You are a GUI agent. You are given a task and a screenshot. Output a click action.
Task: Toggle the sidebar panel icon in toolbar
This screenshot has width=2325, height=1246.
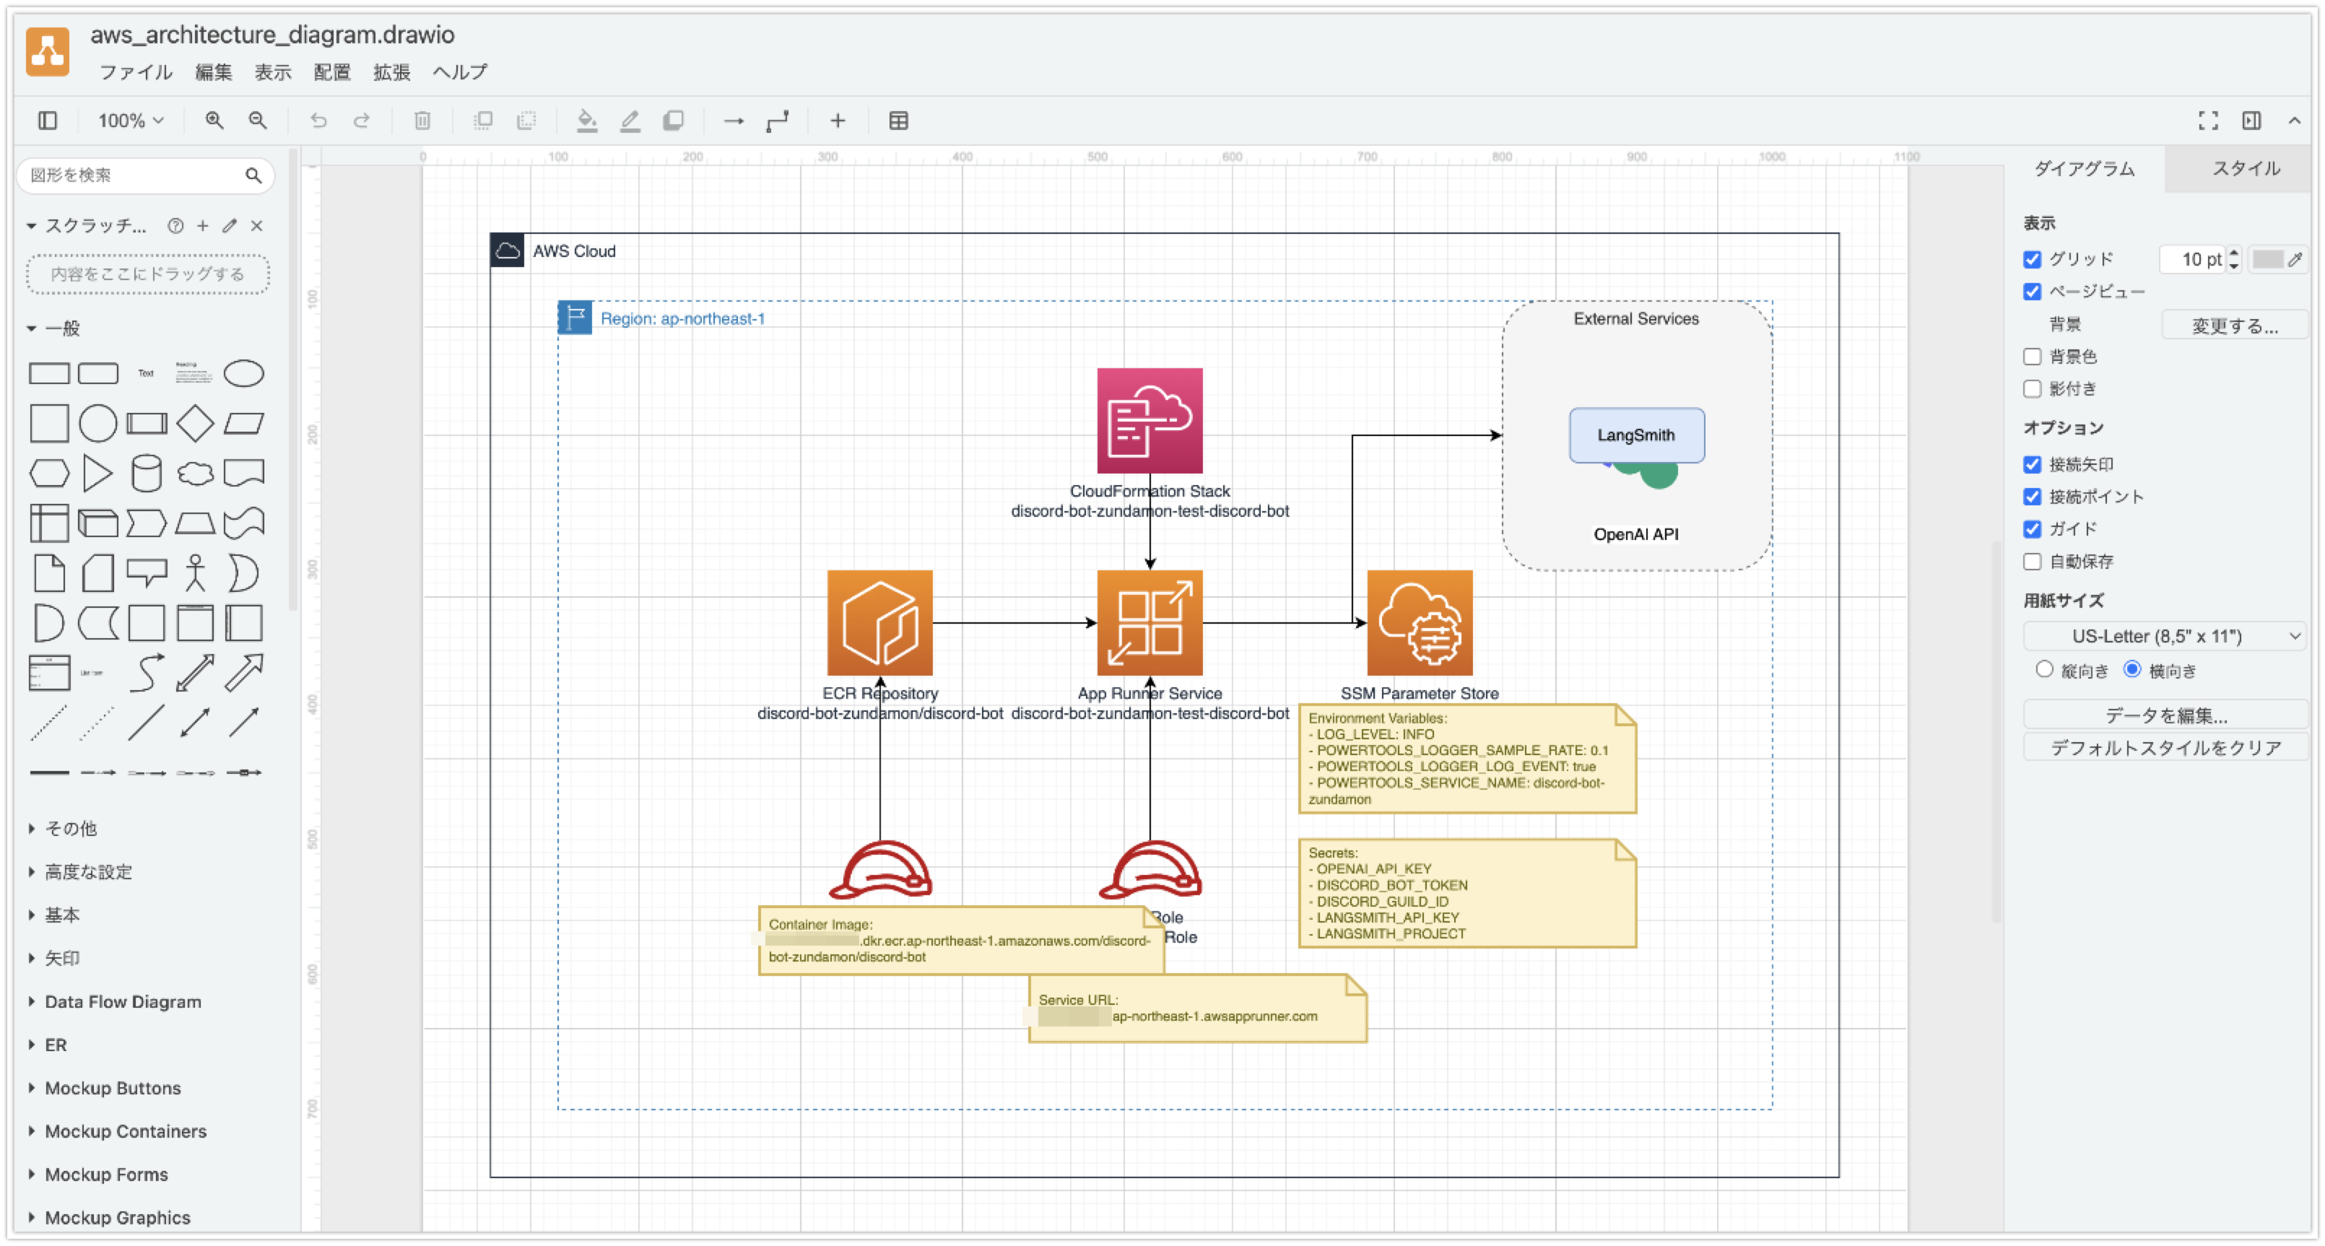48,121
